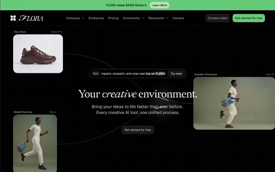This screenshot has width=275, height=172.
Task: Click the Nano Pro model label
Action: click(x=56, y=32)
